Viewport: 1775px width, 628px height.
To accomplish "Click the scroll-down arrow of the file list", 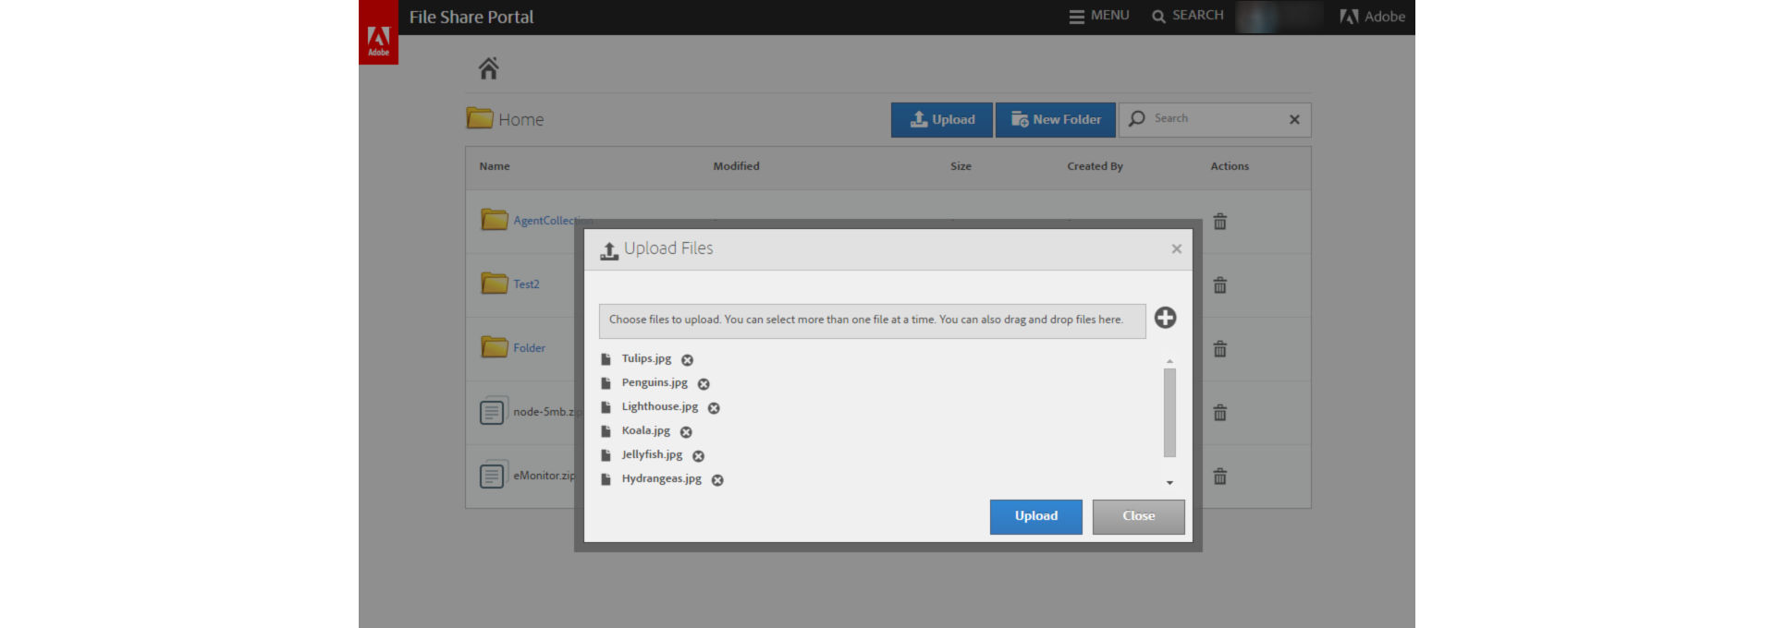I will (1169, 483).
